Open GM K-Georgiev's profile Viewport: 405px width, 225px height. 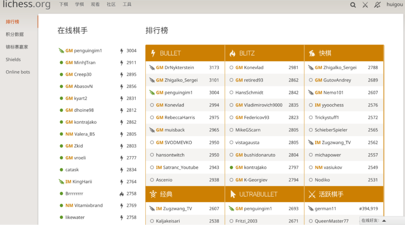pyautogui.click(x=251, y=180)
